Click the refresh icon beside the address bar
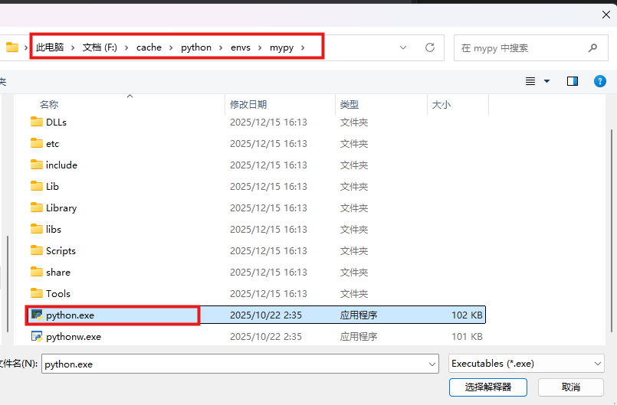The width and height of the screenshot is (617, 405). [x=430, y=47]
